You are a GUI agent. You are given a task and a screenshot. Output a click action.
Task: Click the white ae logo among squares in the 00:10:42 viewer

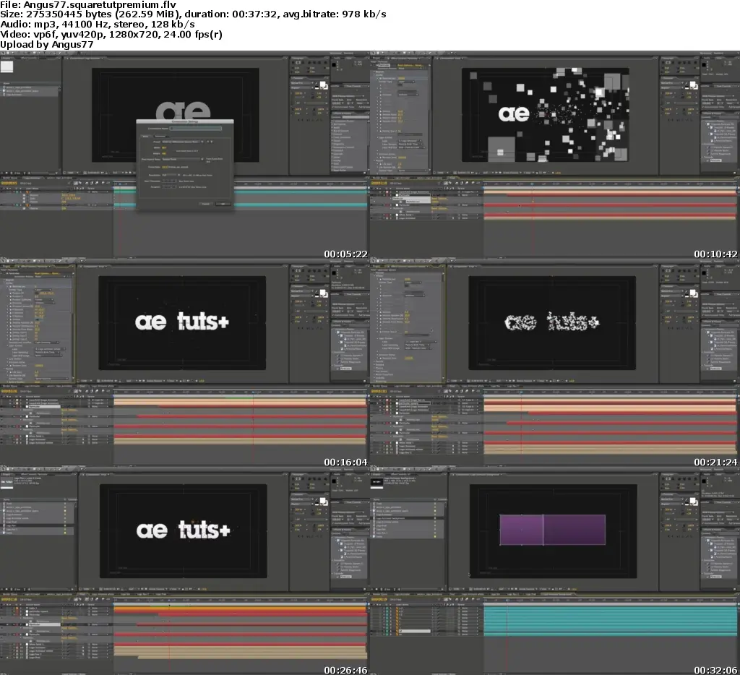tap(514, 113)
